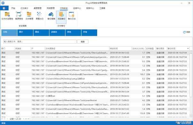Select the Unity Filters\microsoft... path cell
Viewport: 193px width, 125px height.
pyautogui.click(x=77, y=66)
